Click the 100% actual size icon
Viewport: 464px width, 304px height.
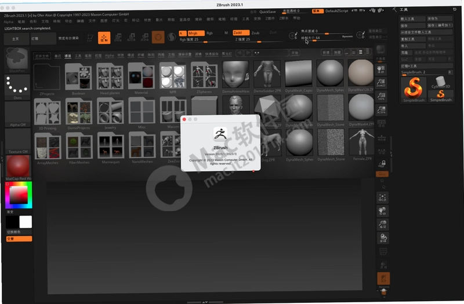pyautogui.click(x=382, y=96)
